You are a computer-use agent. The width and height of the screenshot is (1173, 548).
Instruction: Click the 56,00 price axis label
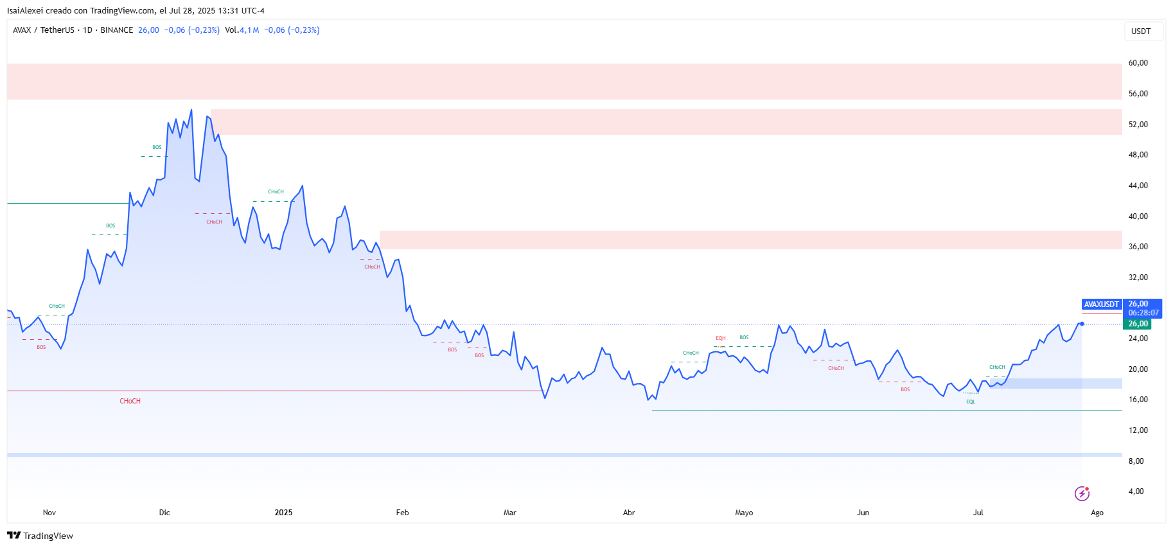click(1138, 94)
